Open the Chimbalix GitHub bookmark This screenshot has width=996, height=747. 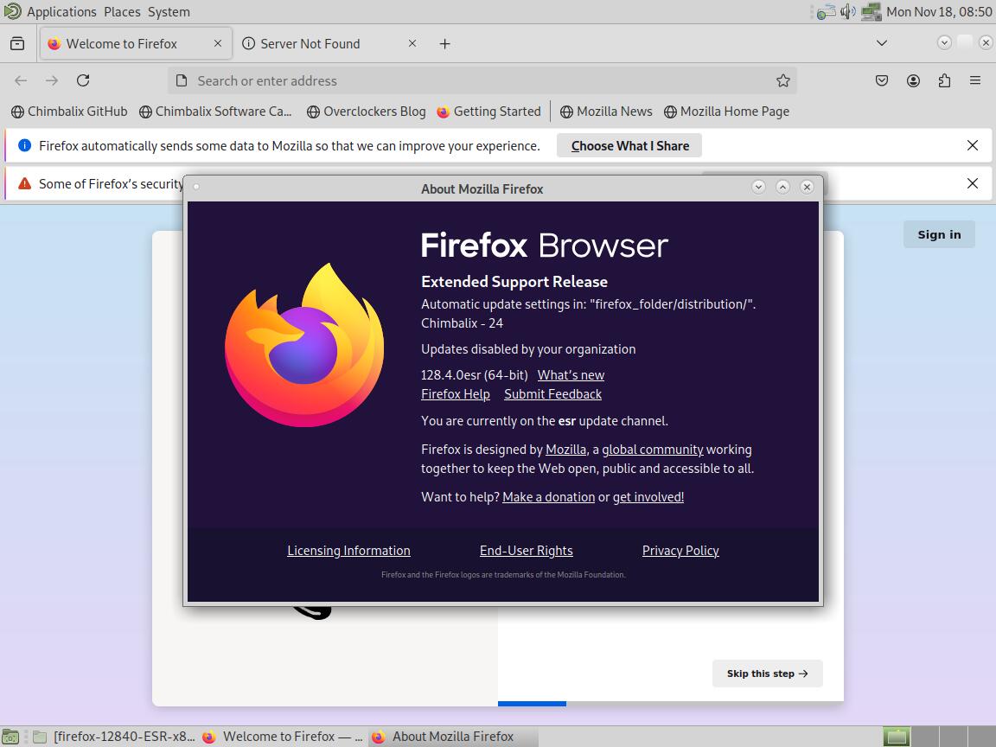tap(69, 112)
